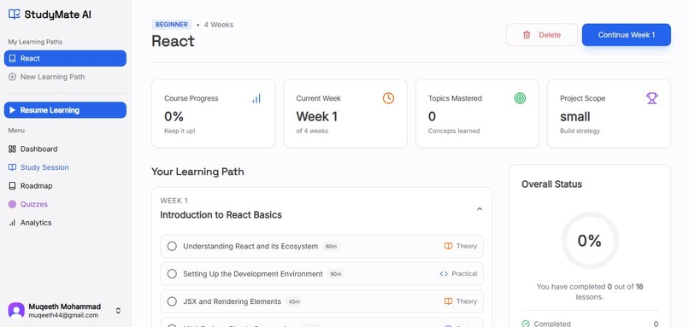This screenshot has width=689, height=327.
Task: Click the plus circle icon for New Learning Path
Action: pyautogui.click(x=12, y=77)
